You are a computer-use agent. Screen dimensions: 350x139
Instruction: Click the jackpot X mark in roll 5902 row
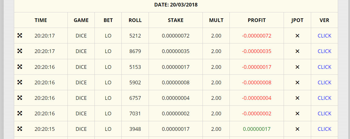pyautogui.click(x=297, y=83)
